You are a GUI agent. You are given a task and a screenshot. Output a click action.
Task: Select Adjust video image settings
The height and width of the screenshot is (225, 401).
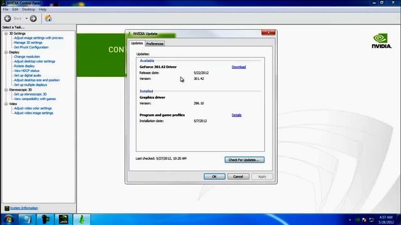tap(33, 112)
